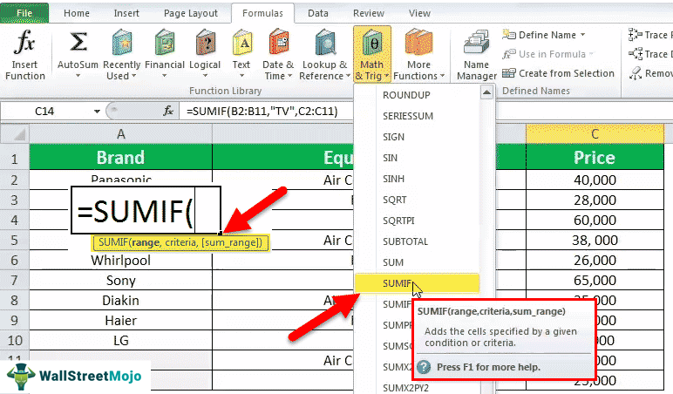This screenshot has width=673, height=394.
Task: Switch to the Review tab
Action: coord(368,13)
